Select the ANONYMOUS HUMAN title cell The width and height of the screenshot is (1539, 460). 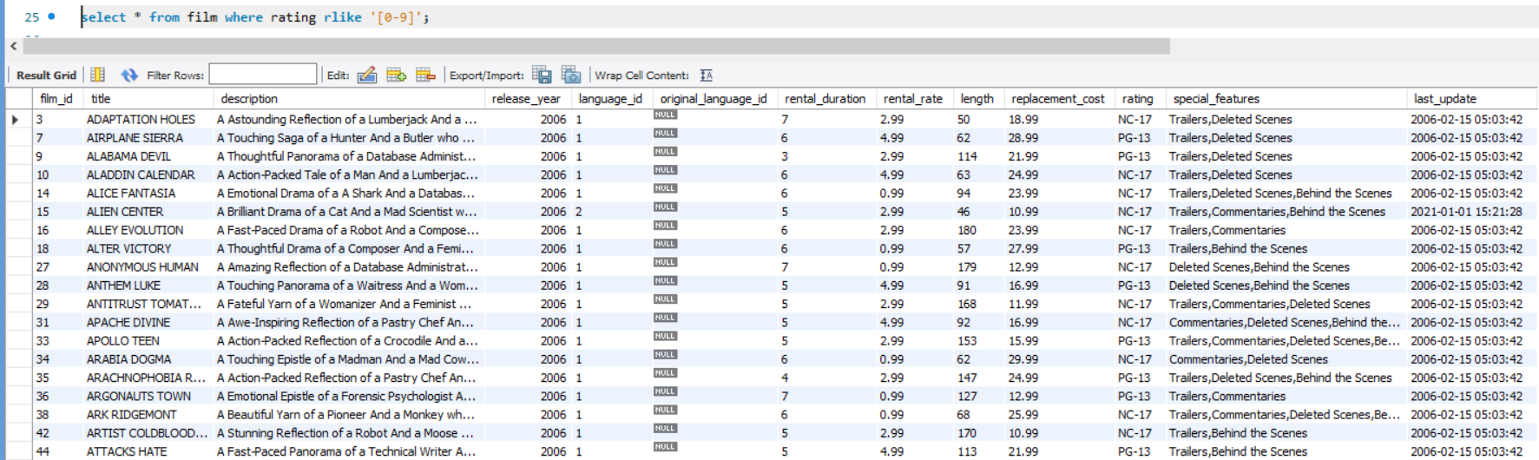tap(148, 267)
